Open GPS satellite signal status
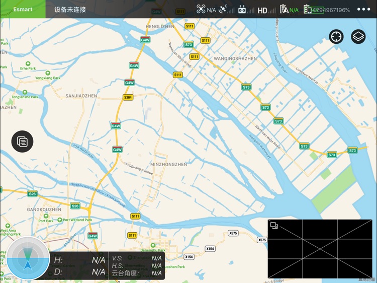Image resolution: width=377 pixels, height=283 pixels. pos(226,10)
